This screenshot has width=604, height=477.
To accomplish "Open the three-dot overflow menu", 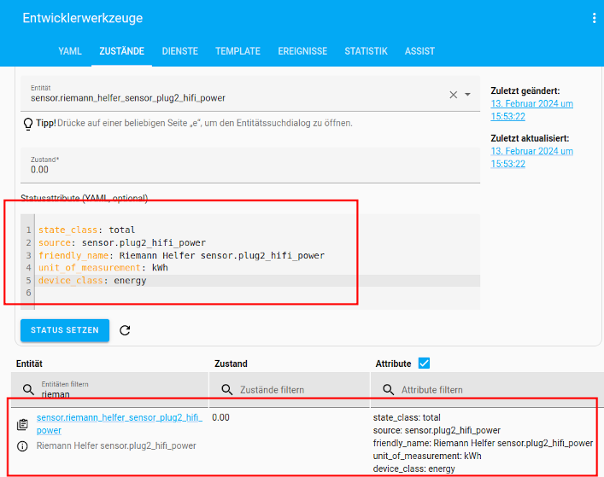I will (x=594, y=18).
